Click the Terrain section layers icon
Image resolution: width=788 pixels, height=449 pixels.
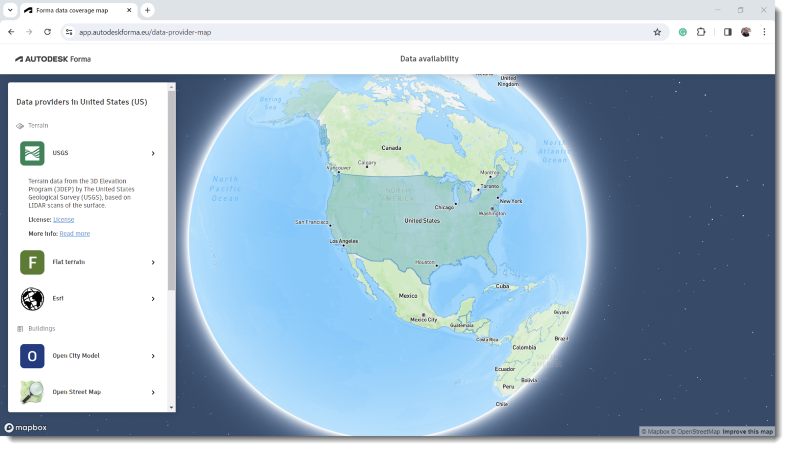pyautogui.click(x=19, y=125)
